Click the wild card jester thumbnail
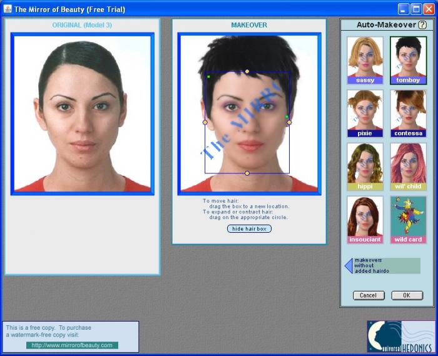Viewport: 438px width, 356px height. pos(408,220)
